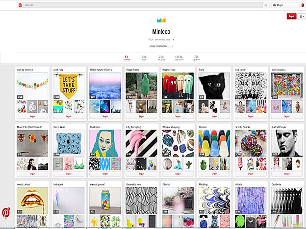Show the 725 Siguiendo tab
306x229 pixels.
(196, 58)
